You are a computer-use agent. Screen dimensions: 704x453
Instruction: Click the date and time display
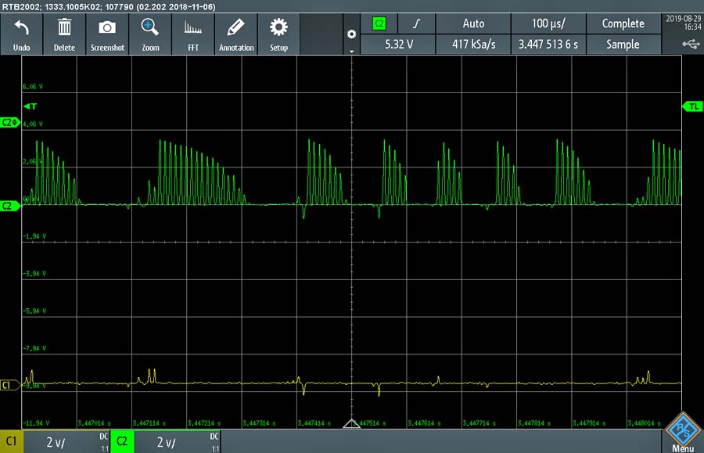(x=684, y=23)
